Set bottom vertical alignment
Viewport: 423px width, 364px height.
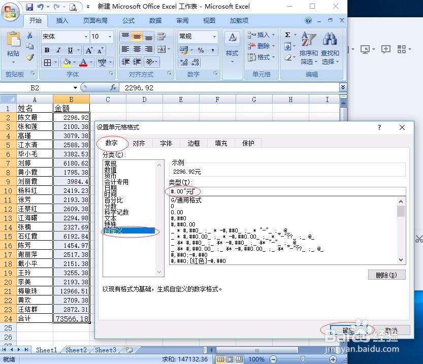click(x=149, y=37)
